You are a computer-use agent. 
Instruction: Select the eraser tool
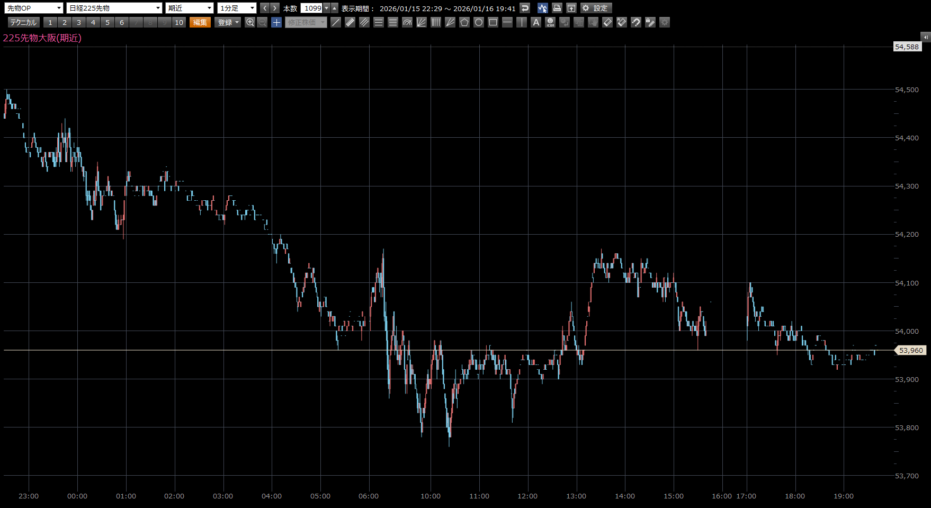607,22
